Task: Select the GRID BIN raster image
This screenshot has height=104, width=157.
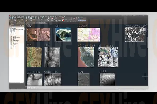Action: [35, 79]
